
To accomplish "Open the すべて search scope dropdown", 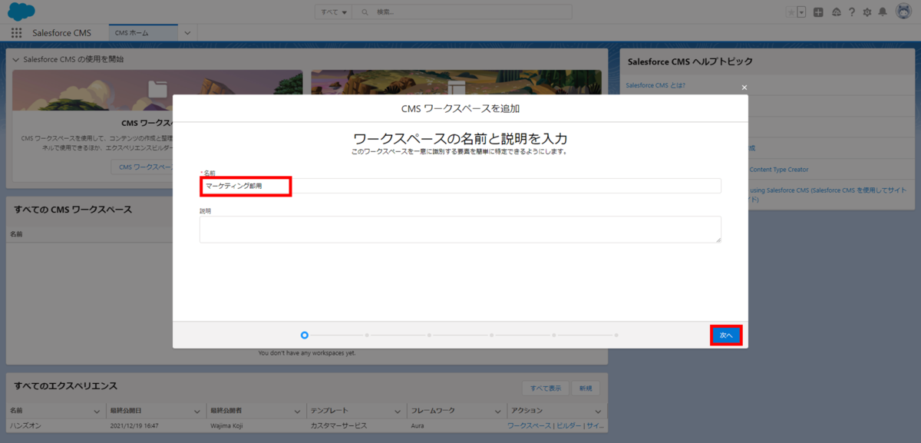I will point(333,12).
